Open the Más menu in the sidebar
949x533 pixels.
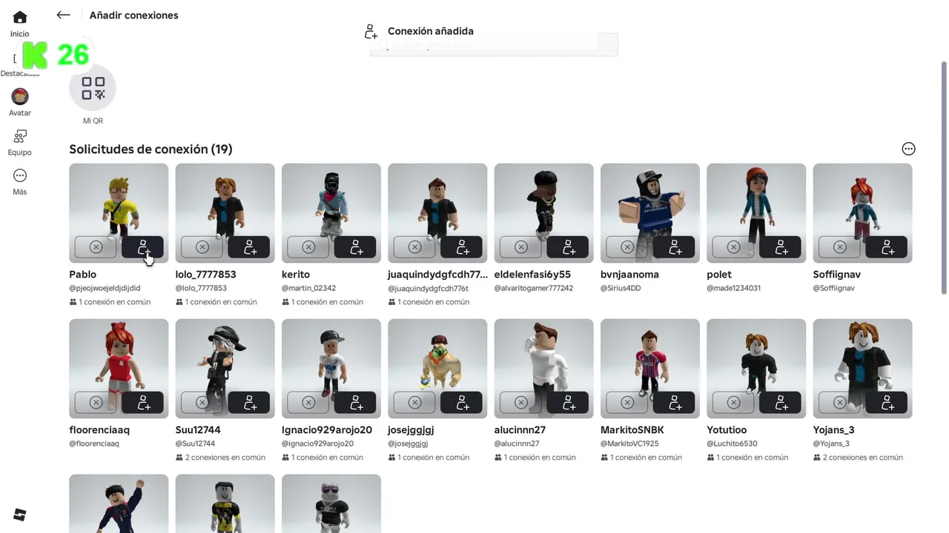pos(20,181)
